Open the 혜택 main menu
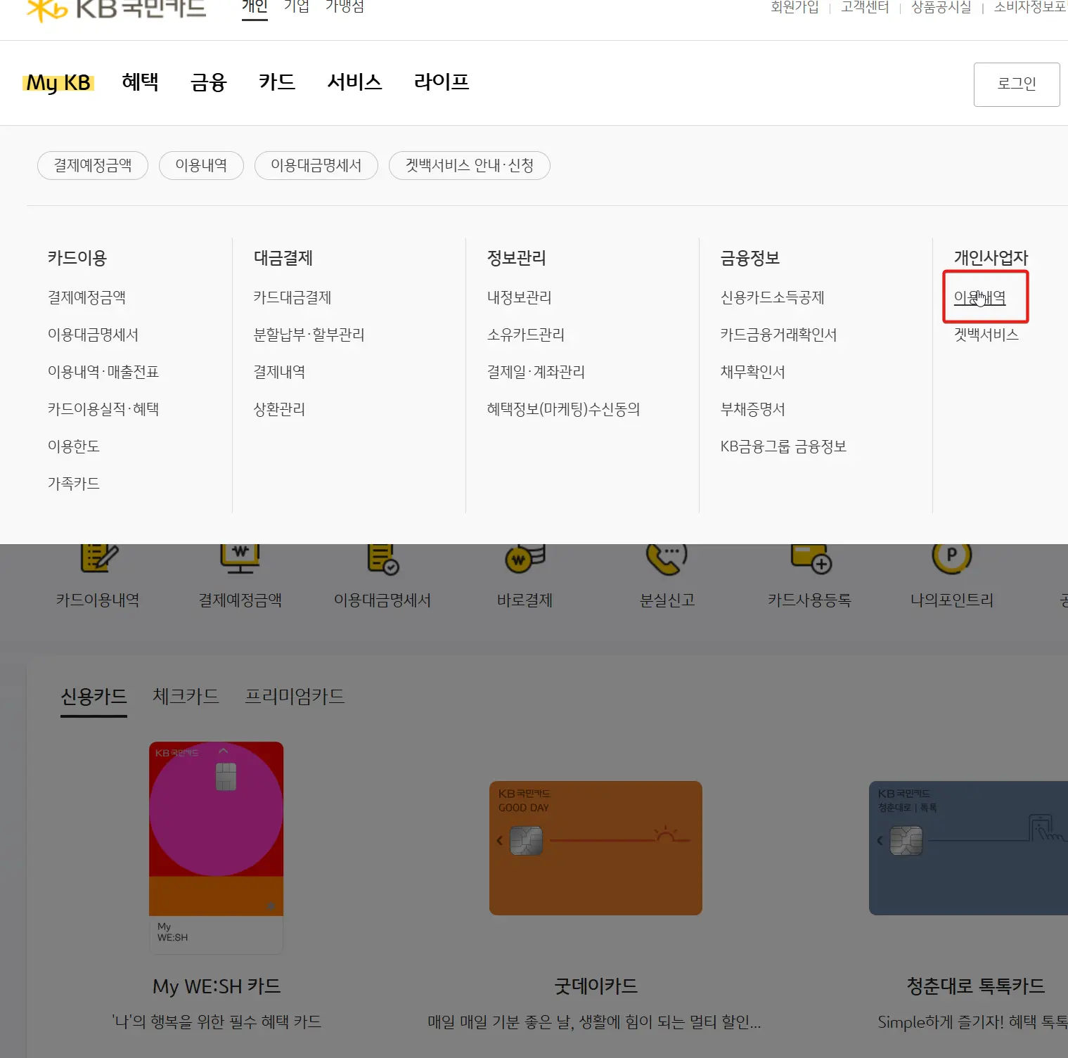The width and height of the screenshot is (1068, 1058). [x=140, y=82]
